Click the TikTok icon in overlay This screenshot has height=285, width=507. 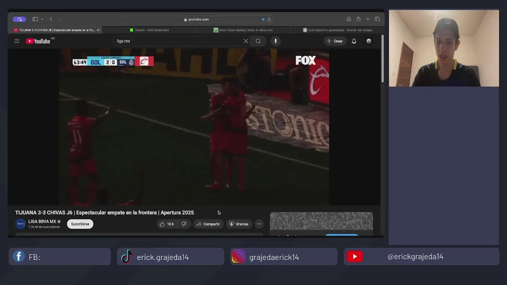coord(127,256)
